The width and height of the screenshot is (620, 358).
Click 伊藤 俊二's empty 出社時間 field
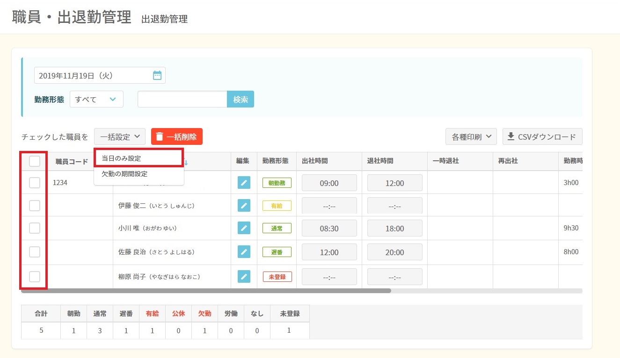pyautogui.click(x=329, y=206)
